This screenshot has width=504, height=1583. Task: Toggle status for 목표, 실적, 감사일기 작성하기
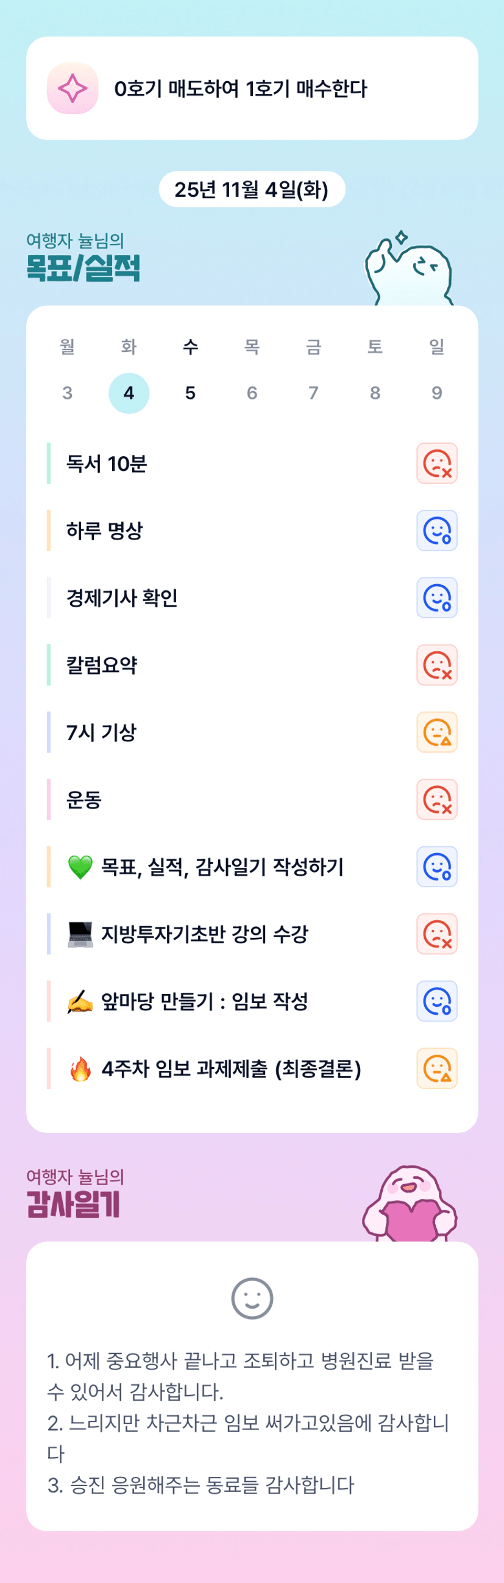[x=436, y=867]
